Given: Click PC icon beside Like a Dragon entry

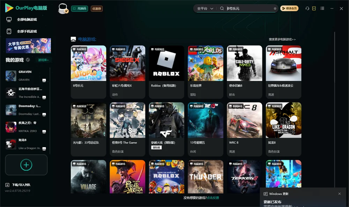Looking at the screenshot, I should (x=44, y=149).
